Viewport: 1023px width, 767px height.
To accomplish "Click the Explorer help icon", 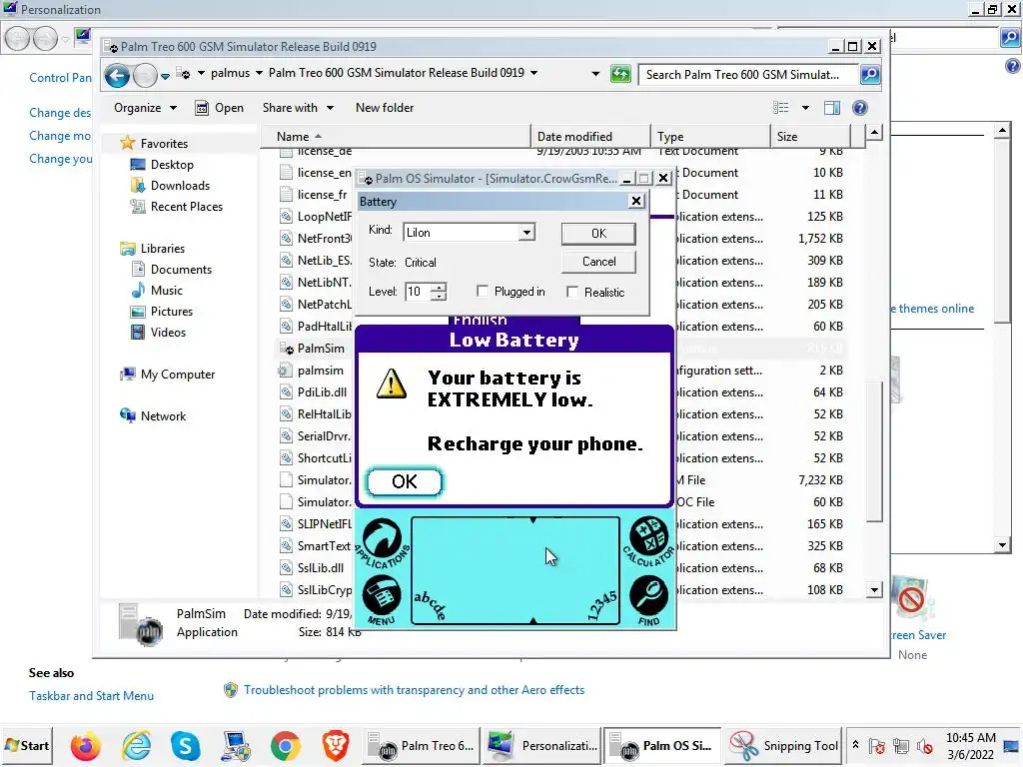I will (860, 108).
